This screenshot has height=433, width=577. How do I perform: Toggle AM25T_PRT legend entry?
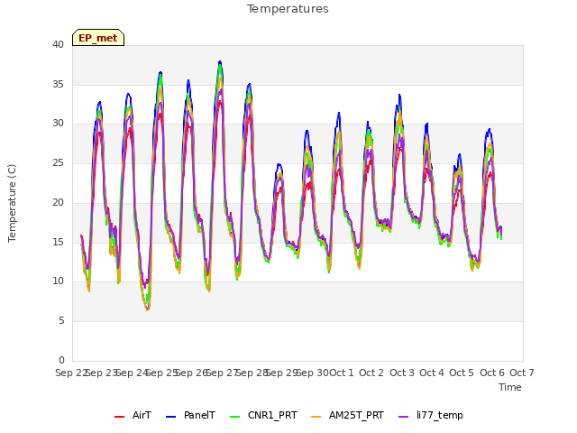[x=347, y=416]
